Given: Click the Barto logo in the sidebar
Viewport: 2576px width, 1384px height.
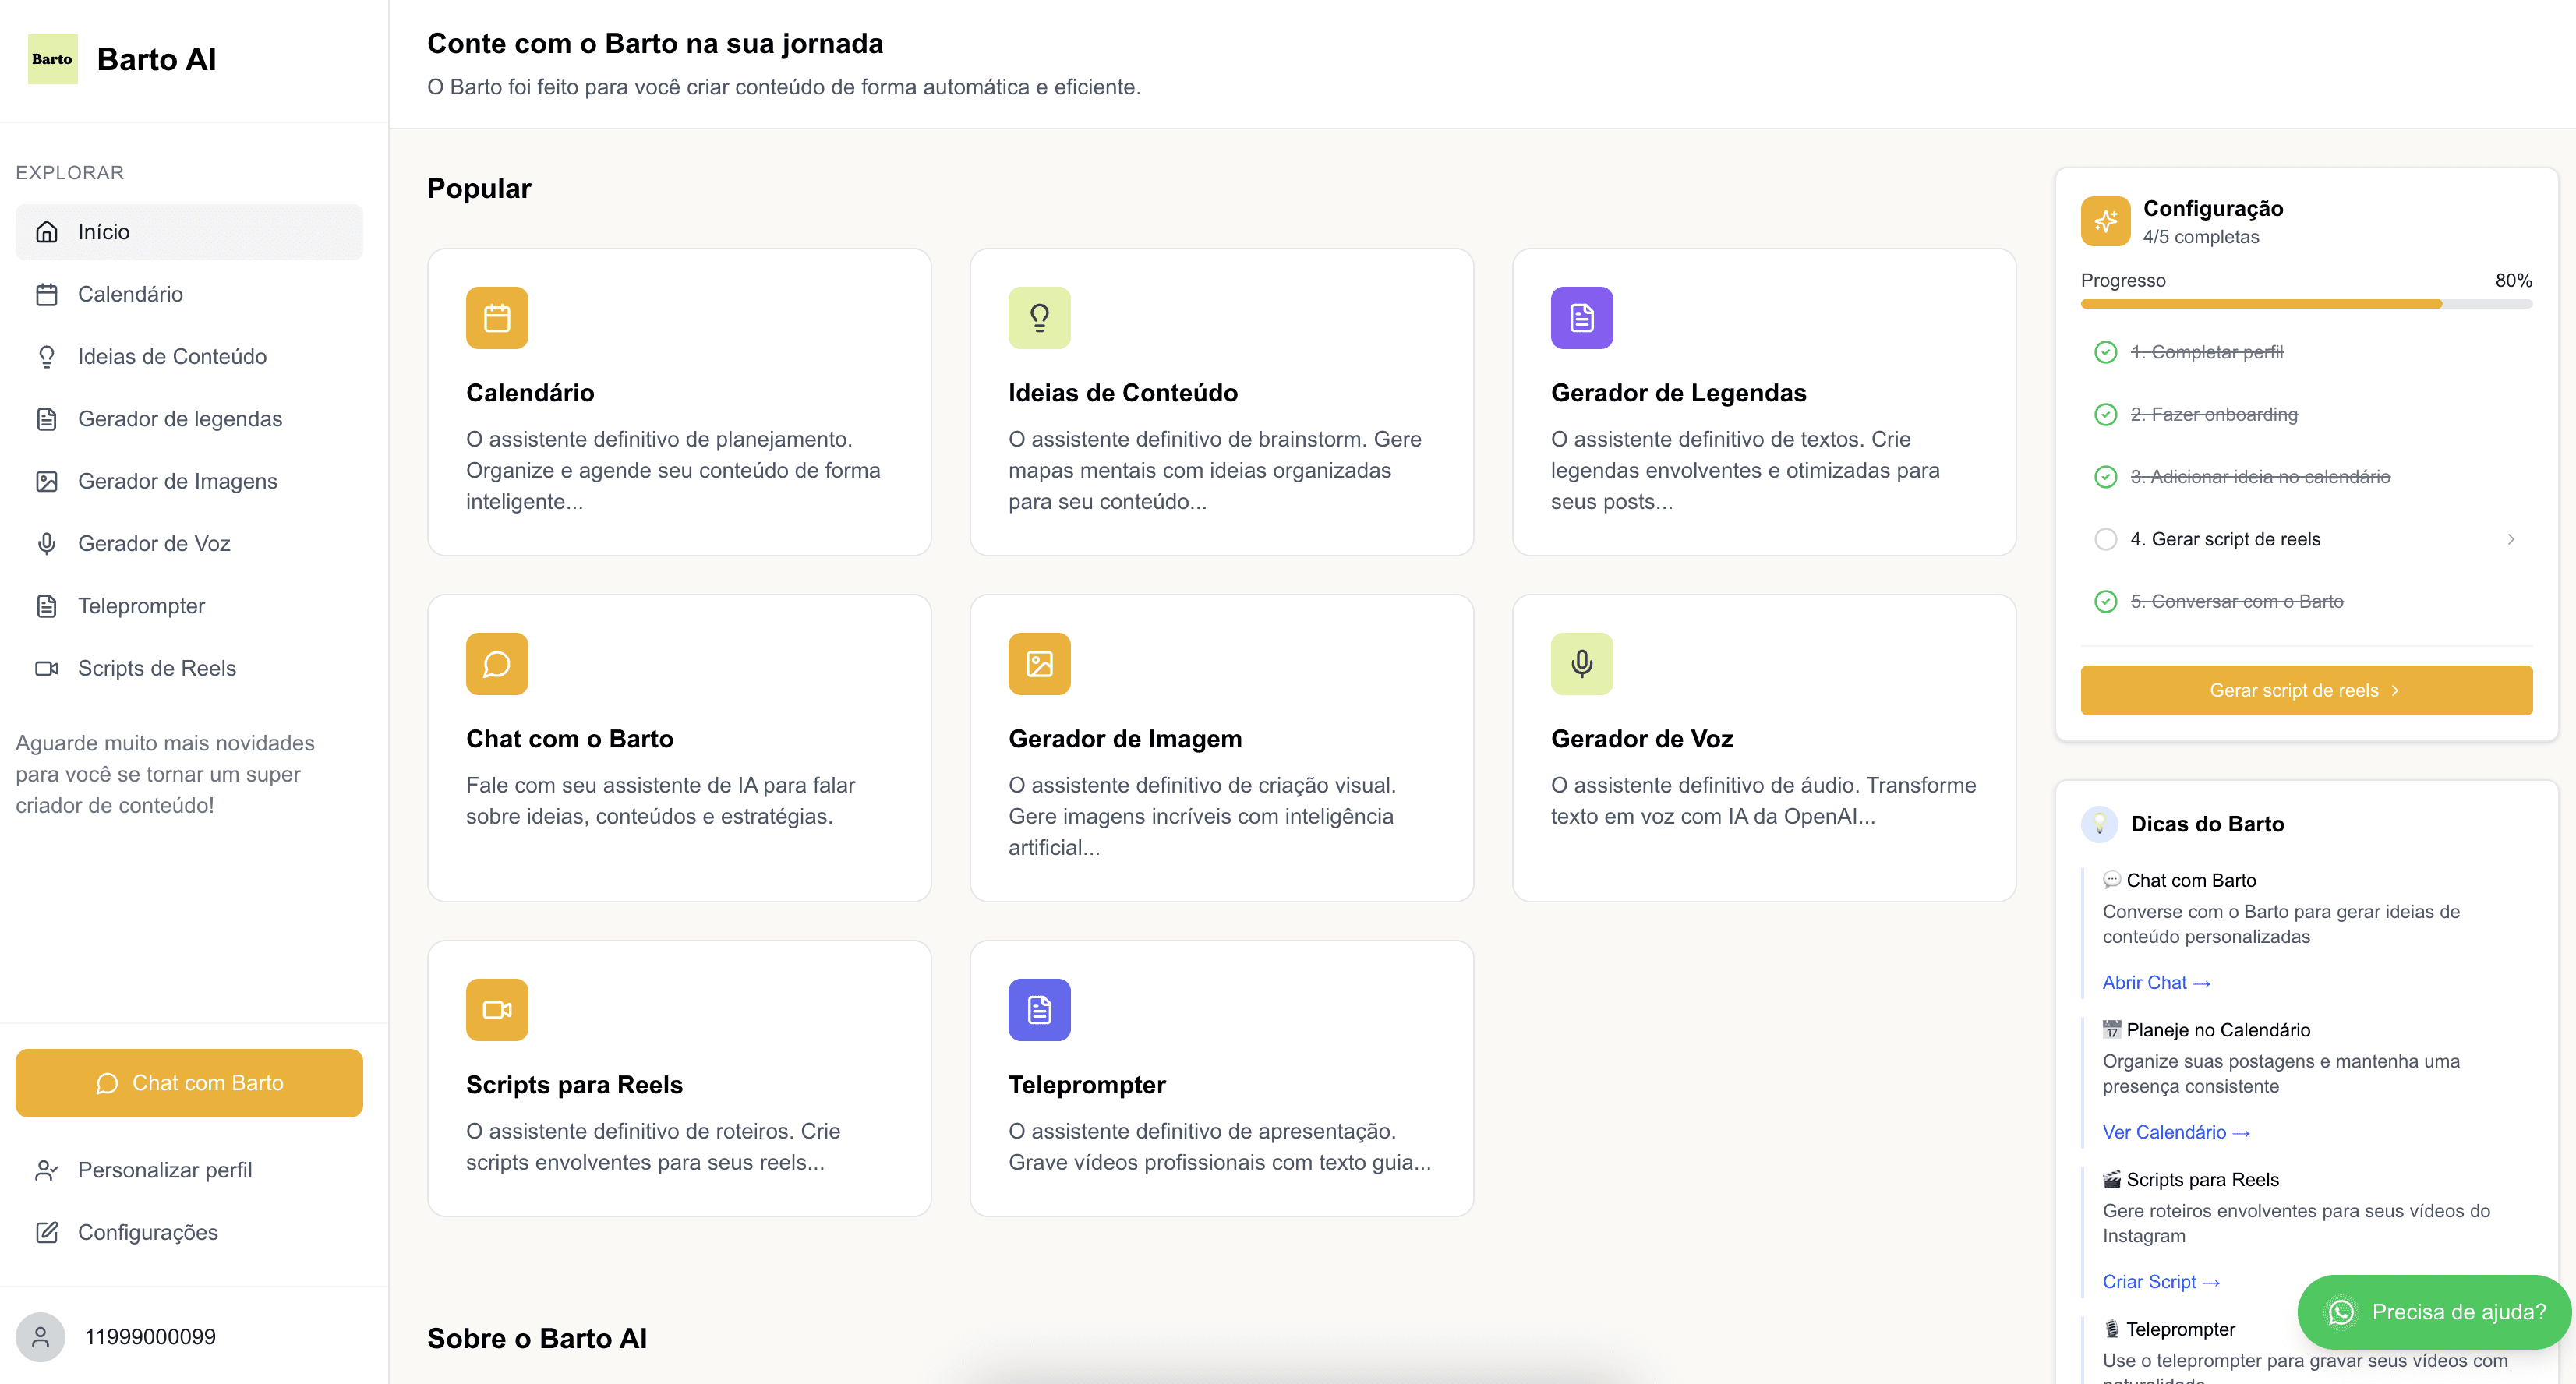Looking at the screenshot, I should 52,59.
